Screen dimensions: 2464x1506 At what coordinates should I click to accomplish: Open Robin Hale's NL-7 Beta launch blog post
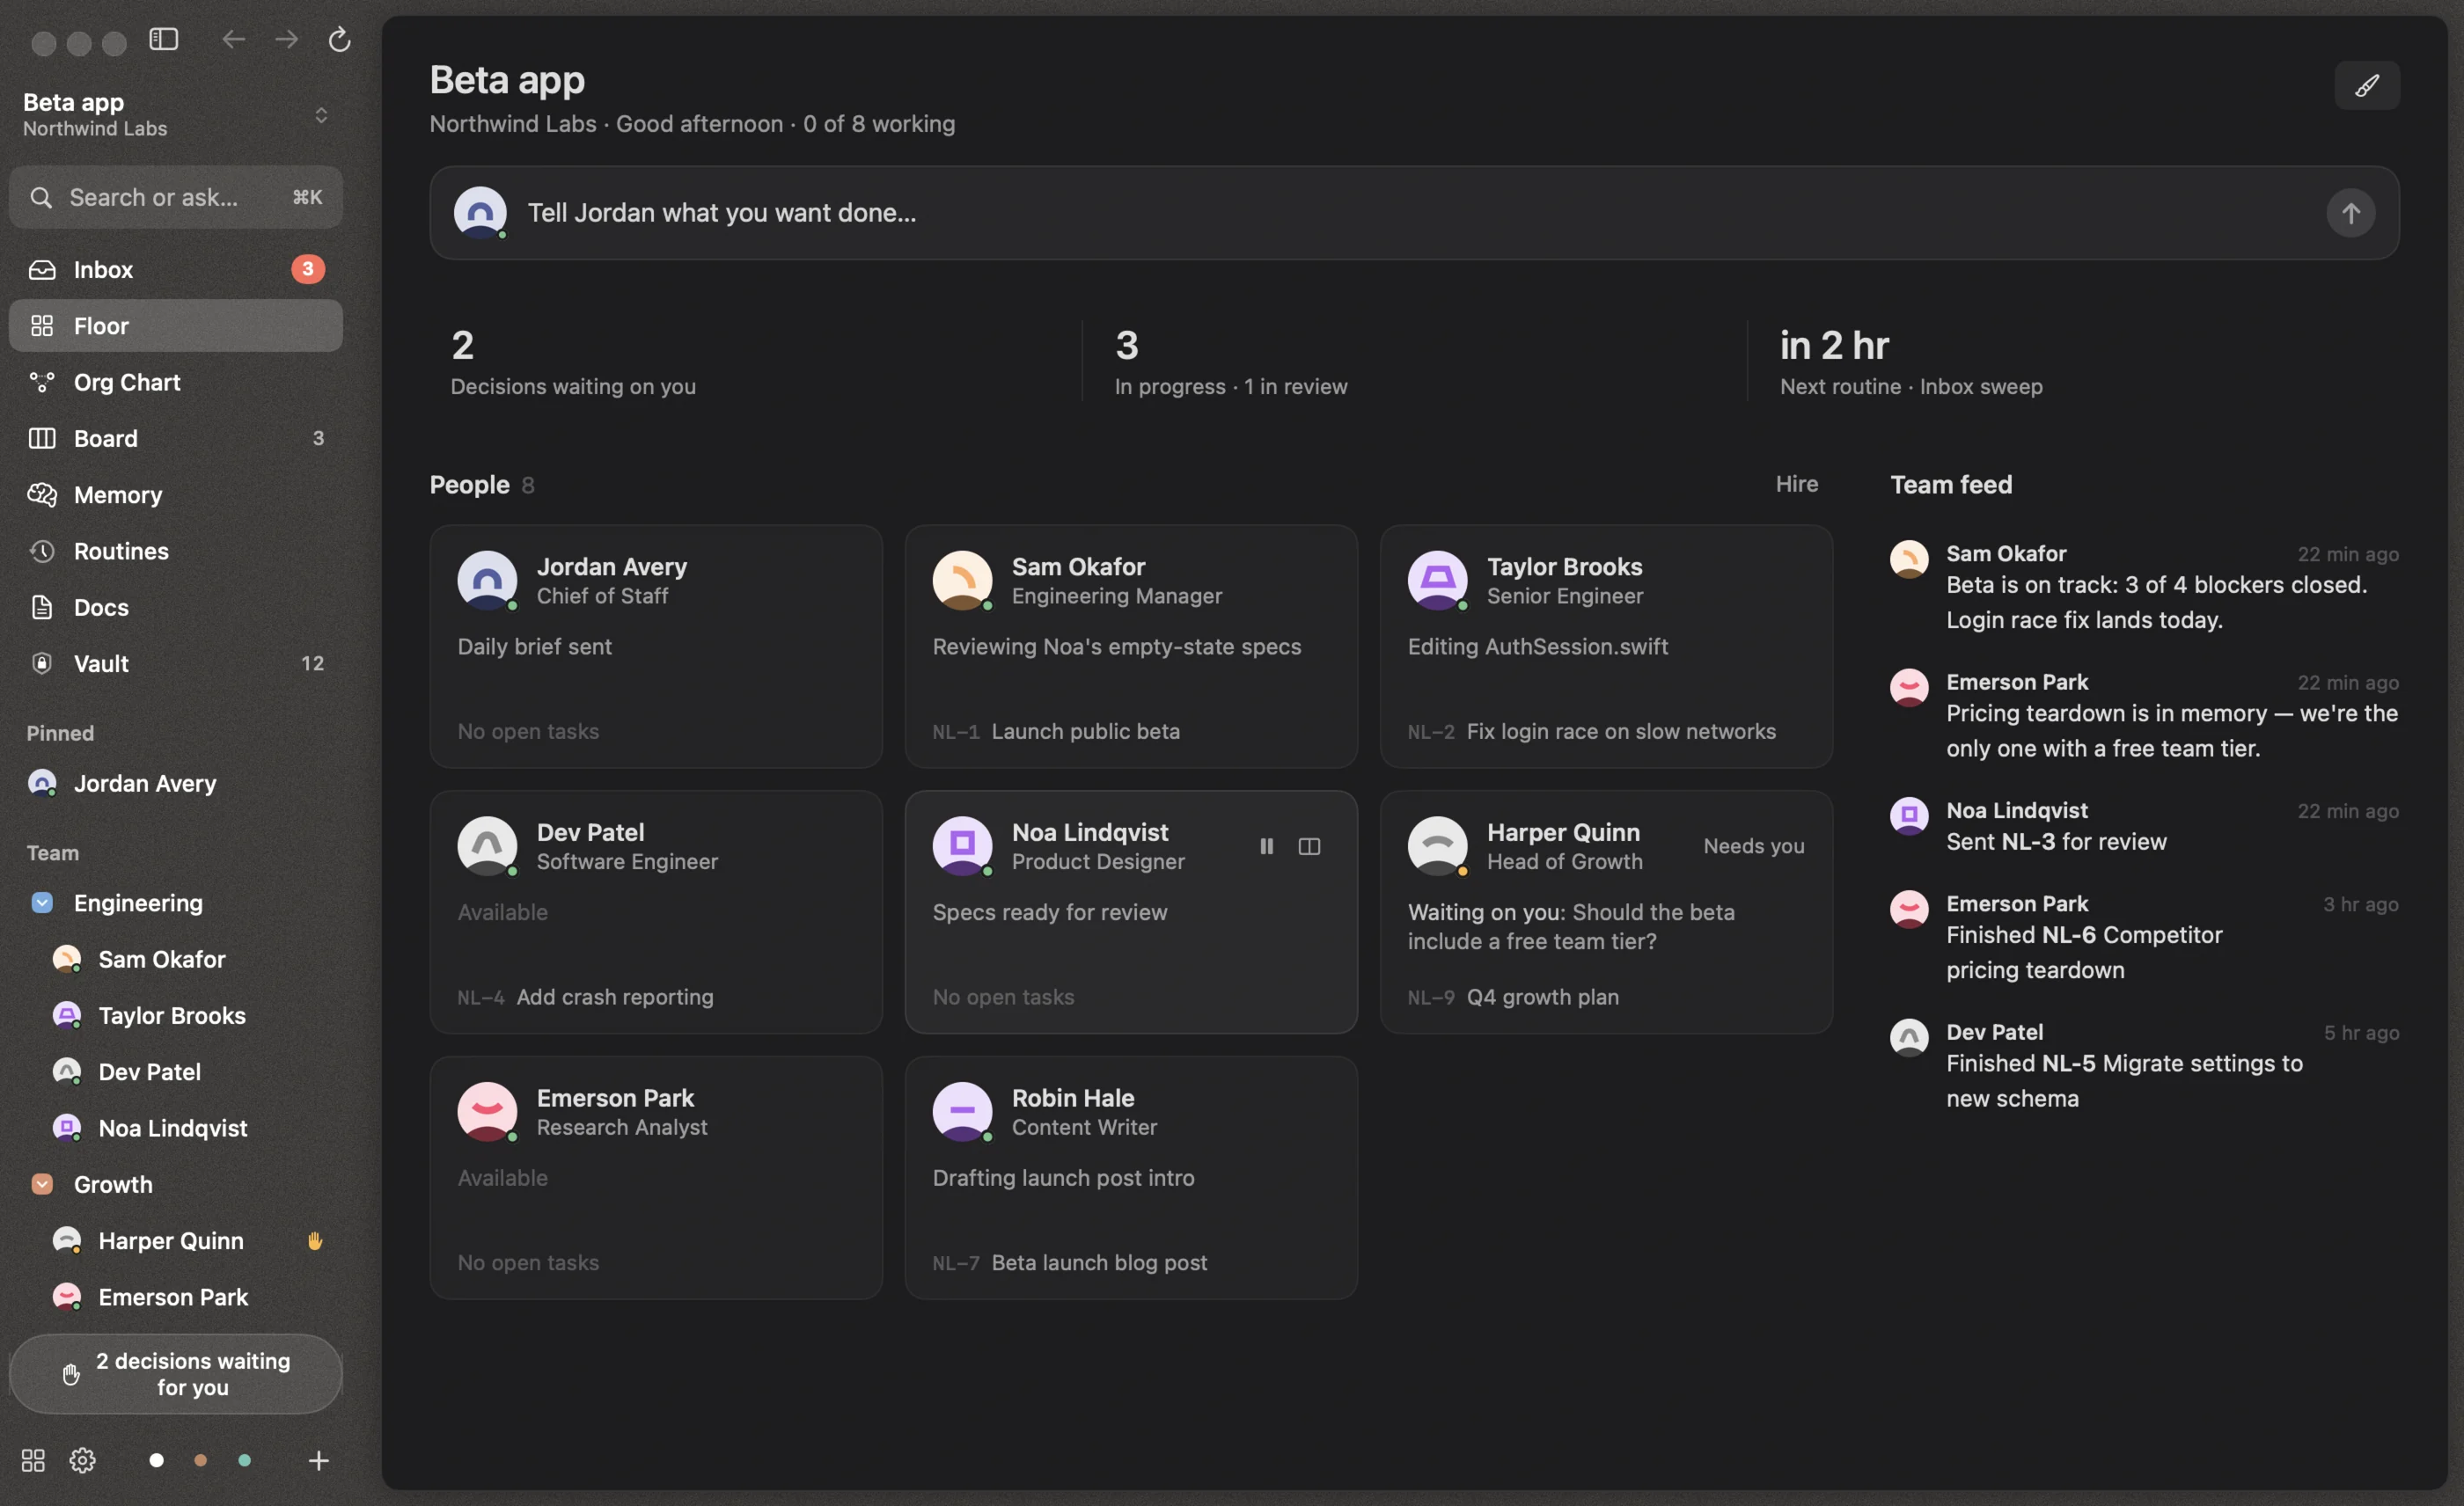click(x=1069, y=1263)
